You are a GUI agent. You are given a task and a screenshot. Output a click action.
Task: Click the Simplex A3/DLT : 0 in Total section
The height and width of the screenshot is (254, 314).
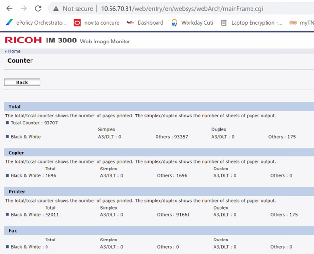(x=110, y=137)
